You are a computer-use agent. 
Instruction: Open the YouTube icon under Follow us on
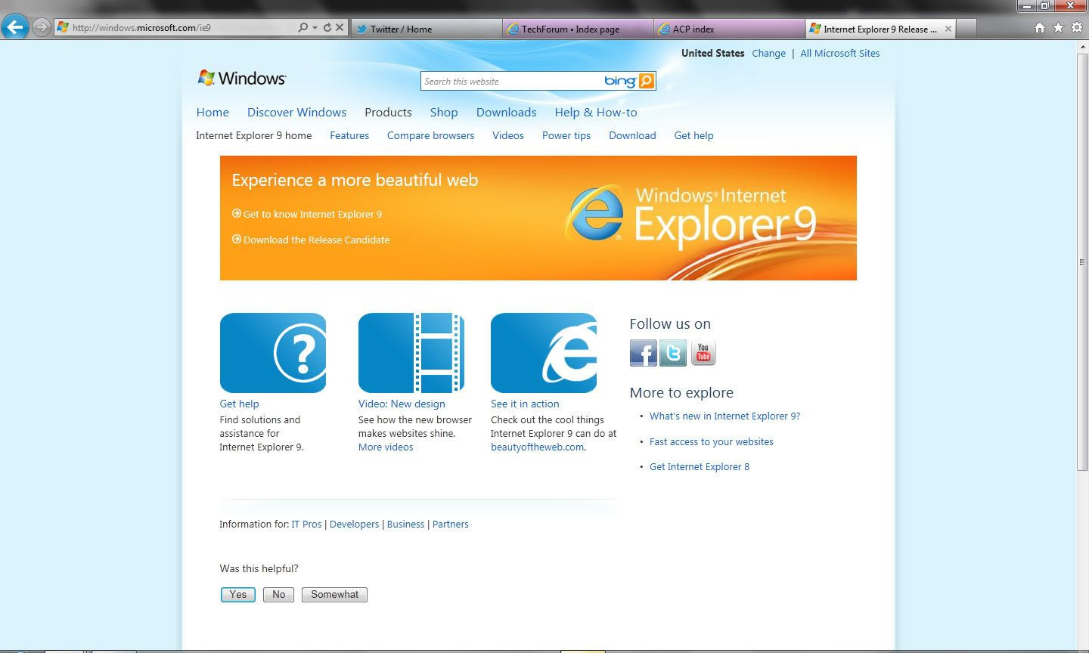point(703,353)
